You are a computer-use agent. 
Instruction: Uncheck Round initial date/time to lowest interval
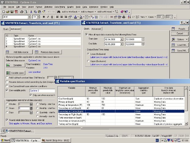(x=7, y=120)
